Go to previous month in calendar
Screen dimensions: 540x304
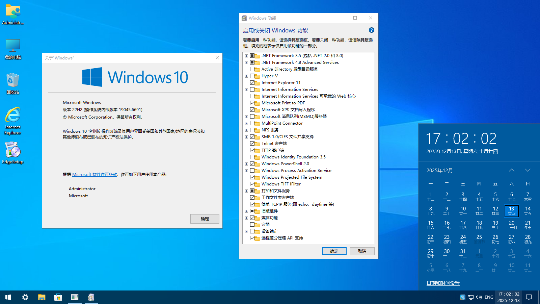[x=512, y=170]
